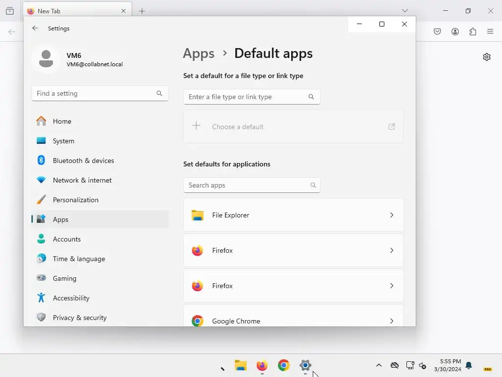Click the Find a setting search box
The image size is (502, 377).
pyautogui.click(x=100, y=93)
